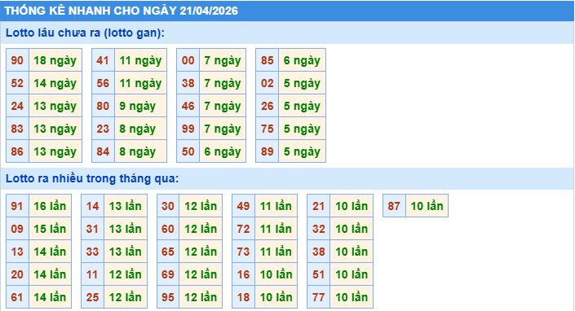Image resolution: width=575 pixels, height=311 pixels.
Task: Click lotto gan number 75
Action: click(268, 129)
